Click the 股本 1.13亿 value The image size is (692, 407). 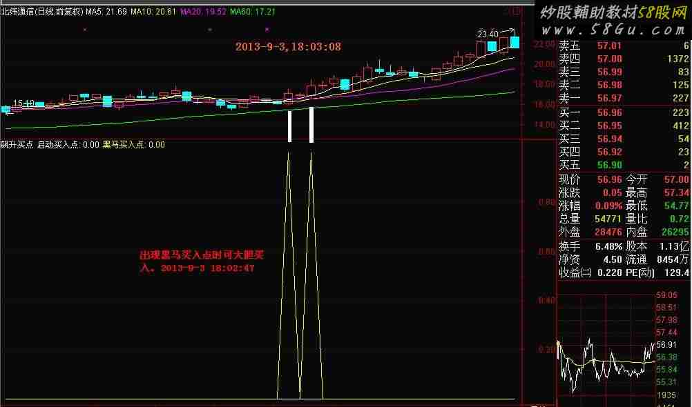[x=674, y=246]
